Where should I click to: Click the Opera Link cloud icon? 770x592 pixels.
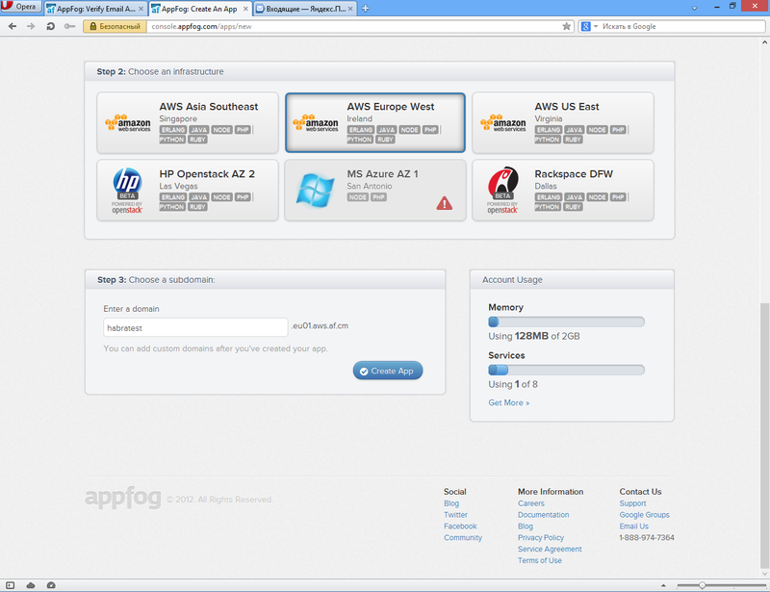click(x=31, y=585)
